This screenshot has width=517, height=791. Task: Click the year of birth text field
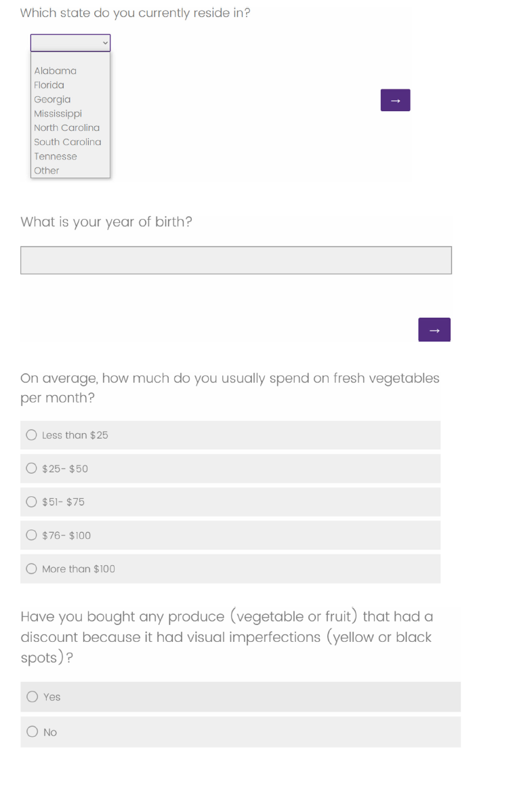coord(236,260)
